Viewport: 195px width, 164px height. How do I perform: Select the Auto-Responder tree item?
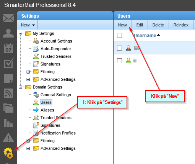coord(56,49)
